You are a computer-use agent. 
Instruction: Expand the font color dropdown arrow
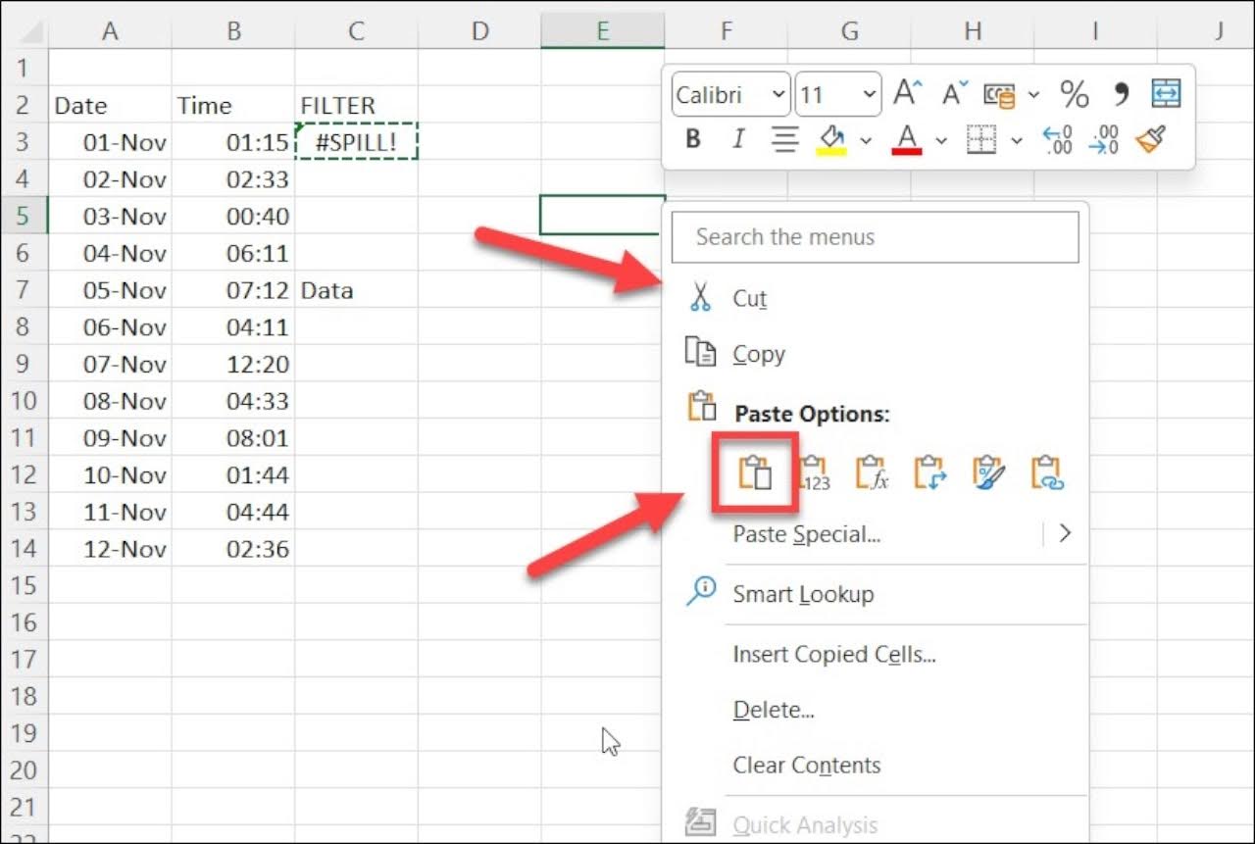click(x=941, y=141)
